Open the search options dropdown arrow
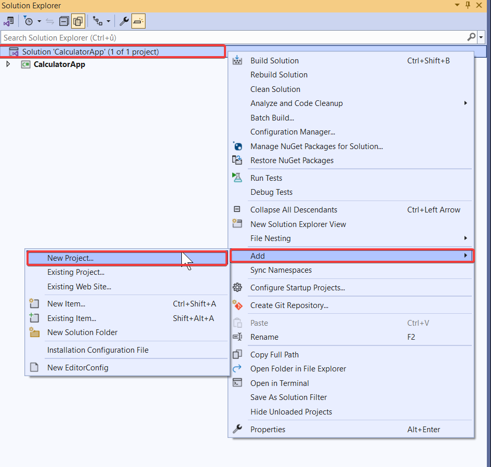The width and height of the screenshot is (491, 467). [481, 37]
